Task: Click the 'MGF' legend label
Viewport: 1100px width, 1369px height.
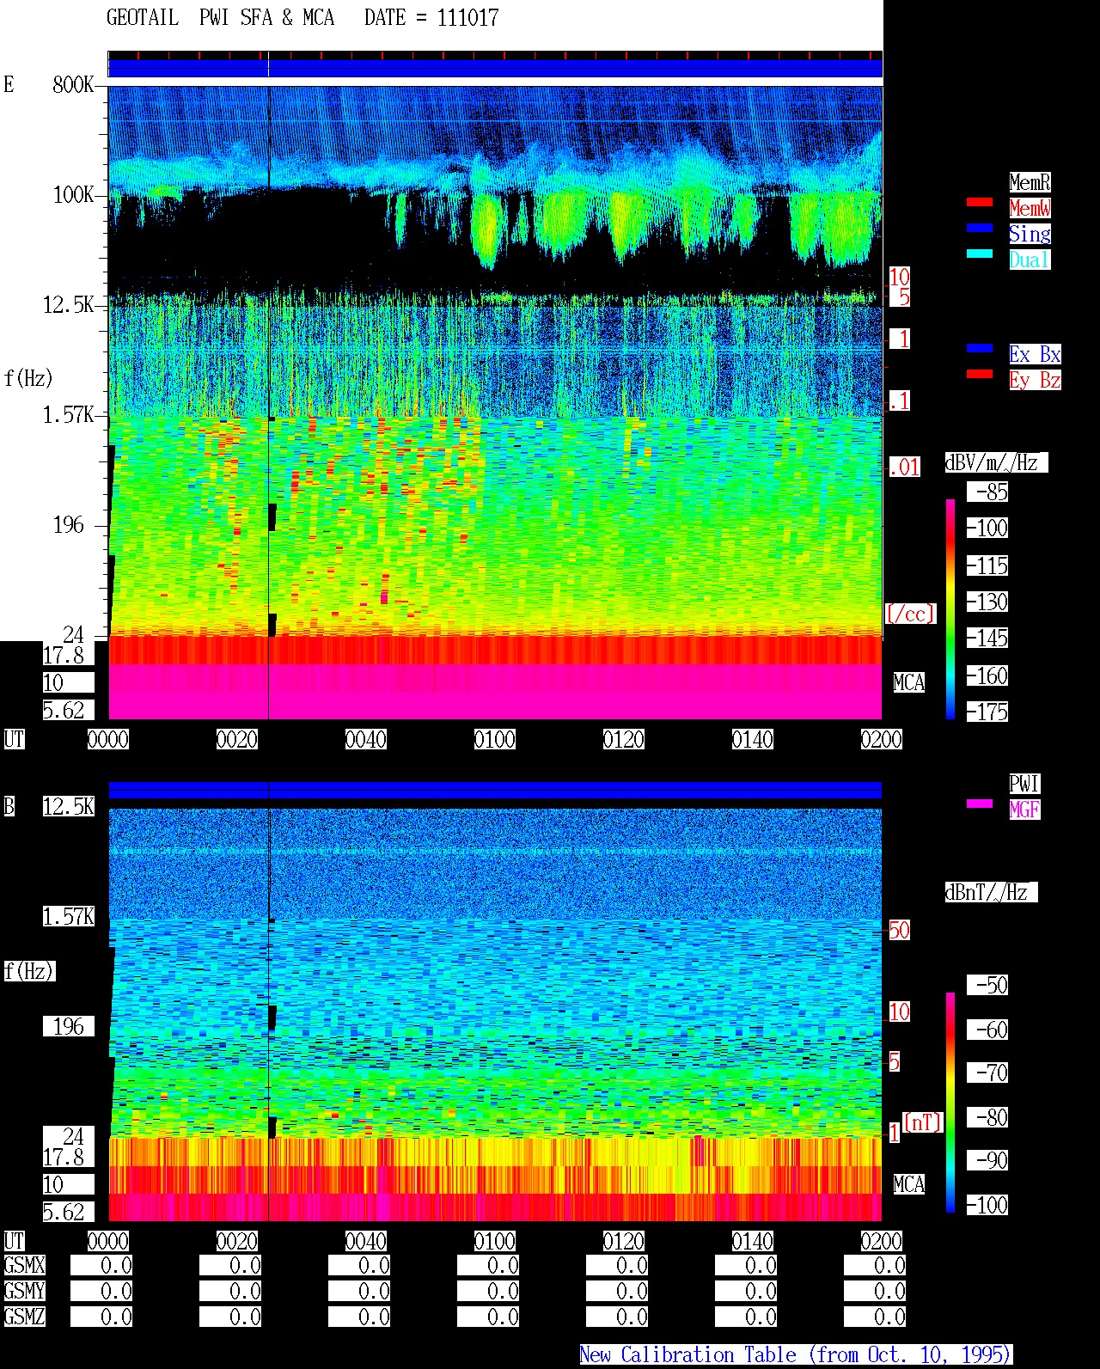Action: (x=1024, y=810)
